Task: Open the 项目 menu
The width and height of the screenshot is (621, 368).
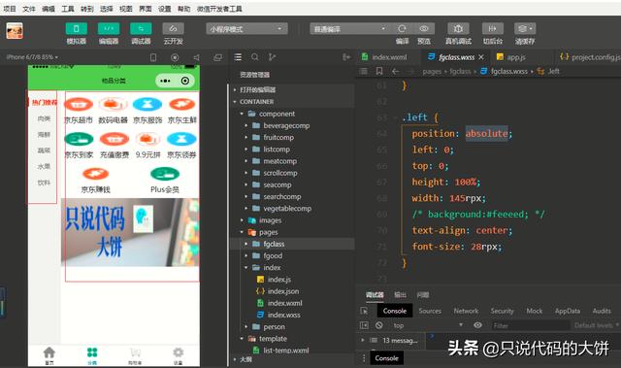Action: tap(10, 9)
